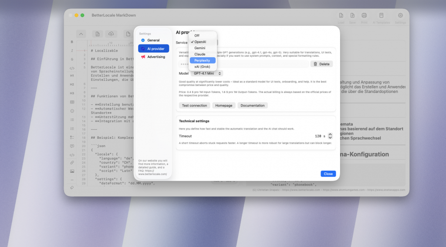Viewport: 446px width, 247px height.
Task: Open the GPT-4.1 Mini model dropdown
Action: pos(207,74)
